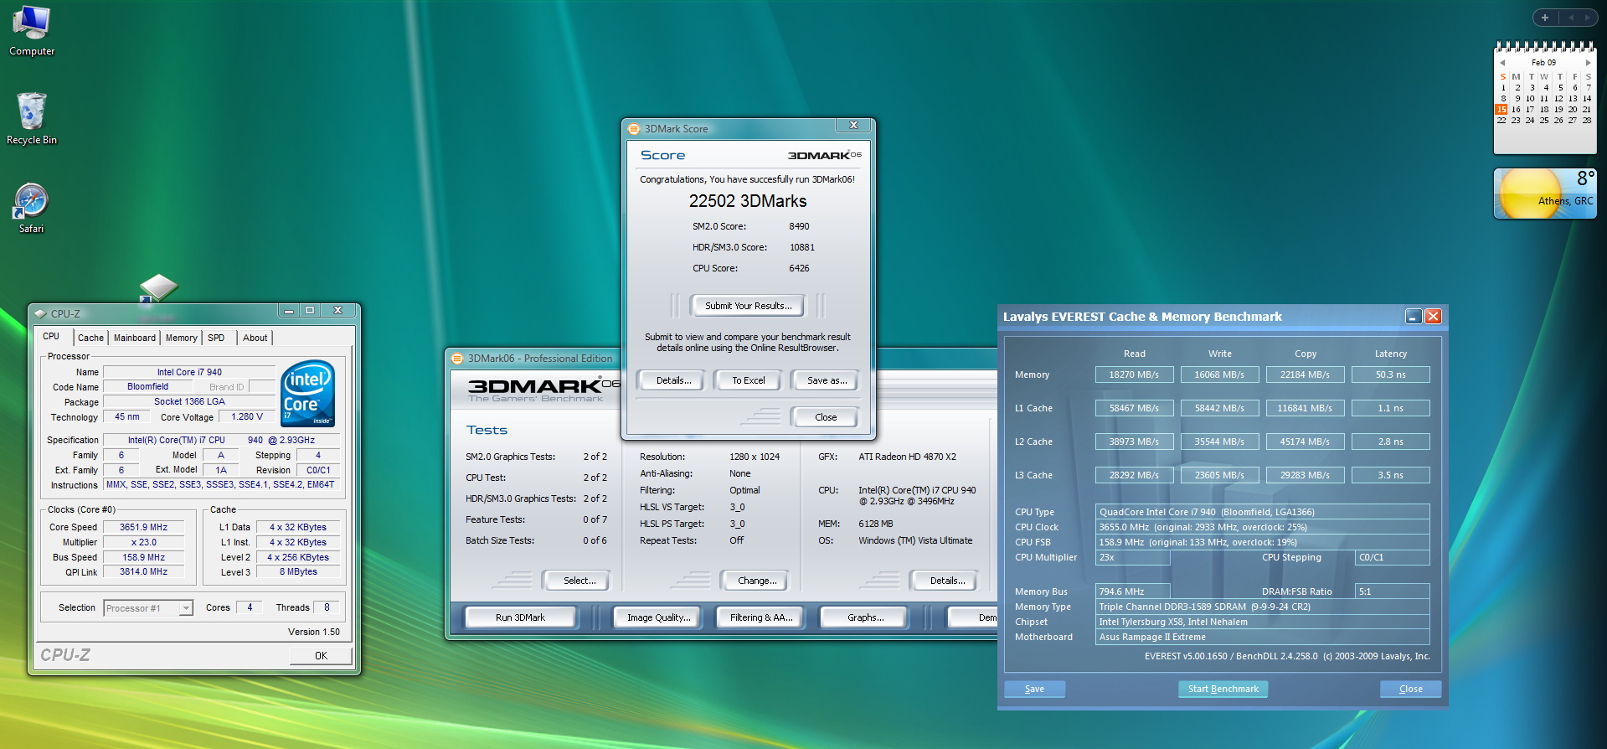Click the CPU-Z title bar icon

click(40, 313)
